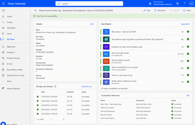Collapse the hamburger navigation menu
Viewport: 195px width, 125px height.
pos(3,11)
